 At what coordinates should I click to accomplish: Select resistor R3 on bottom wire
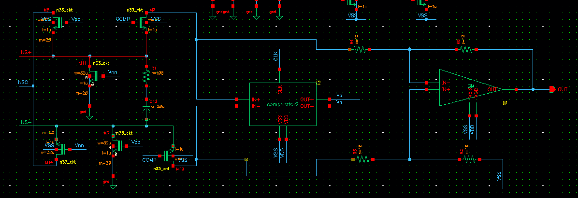pos(363,159)
